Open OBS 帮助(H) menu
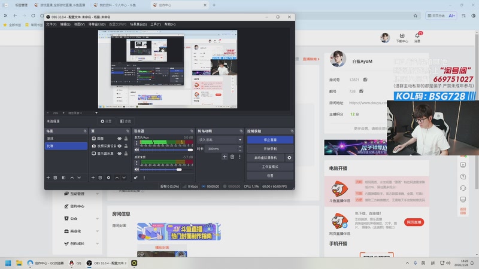 coord(170,24)
